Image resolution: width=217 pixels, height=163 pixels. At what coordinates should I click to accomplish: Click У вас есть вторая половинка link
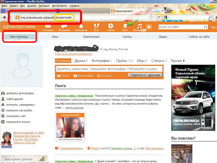point(74,54)
